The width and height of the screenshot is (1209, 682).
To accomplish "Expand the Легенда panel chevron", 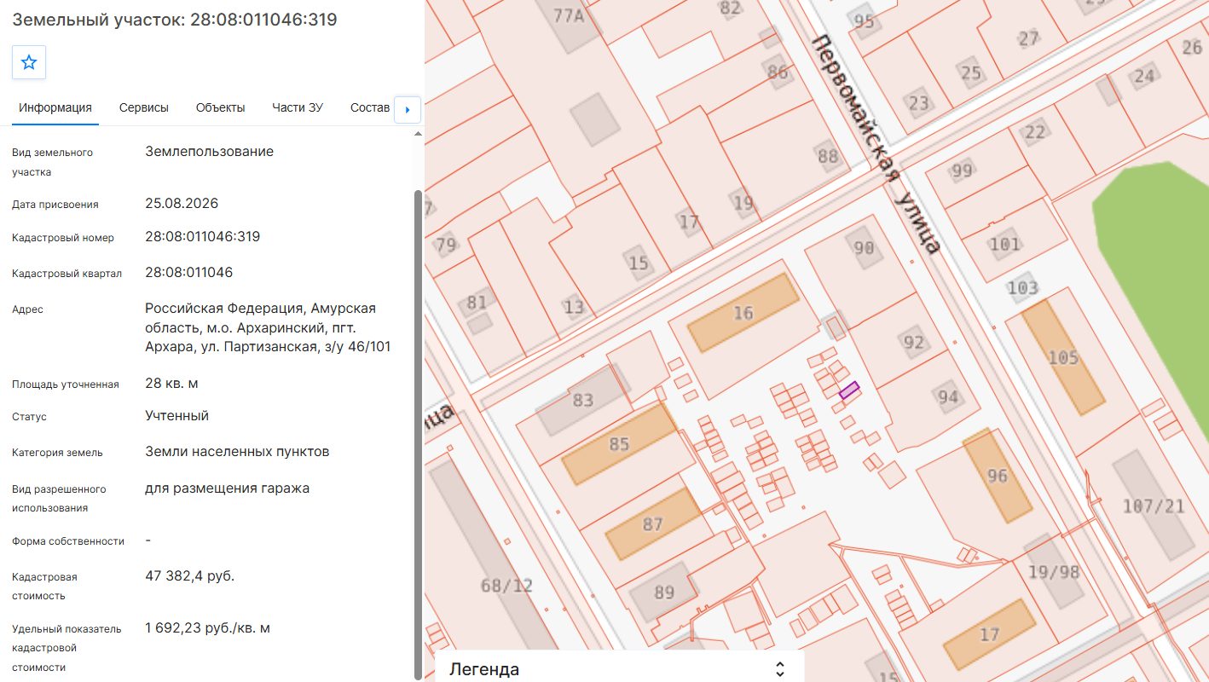I will [779, 669].
